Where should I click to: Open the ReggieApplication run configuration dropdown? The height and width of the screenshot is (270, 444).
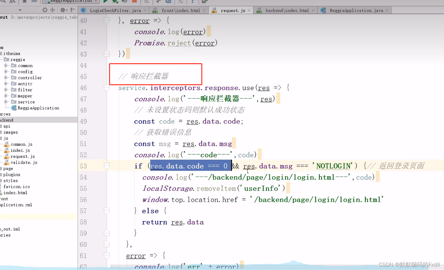pyautogui.click(x=96, y=1)
